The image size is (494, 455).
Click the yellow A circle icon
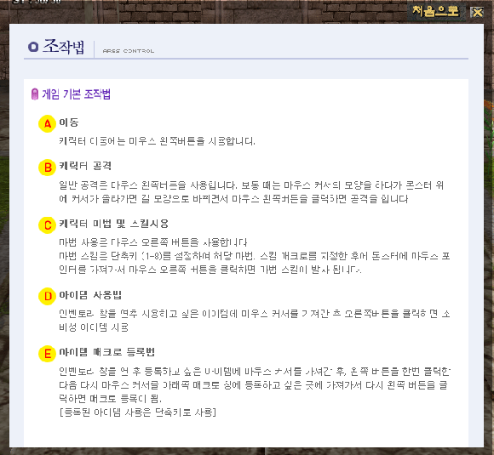coord(47,123)
